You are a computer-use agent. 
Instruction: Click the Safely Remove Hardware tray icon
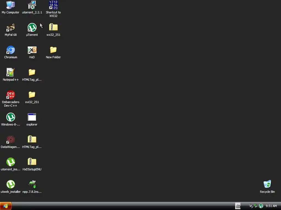tap(256, 206)
